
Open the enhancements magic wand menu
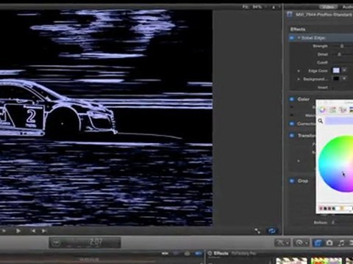(x=282, y=243)
